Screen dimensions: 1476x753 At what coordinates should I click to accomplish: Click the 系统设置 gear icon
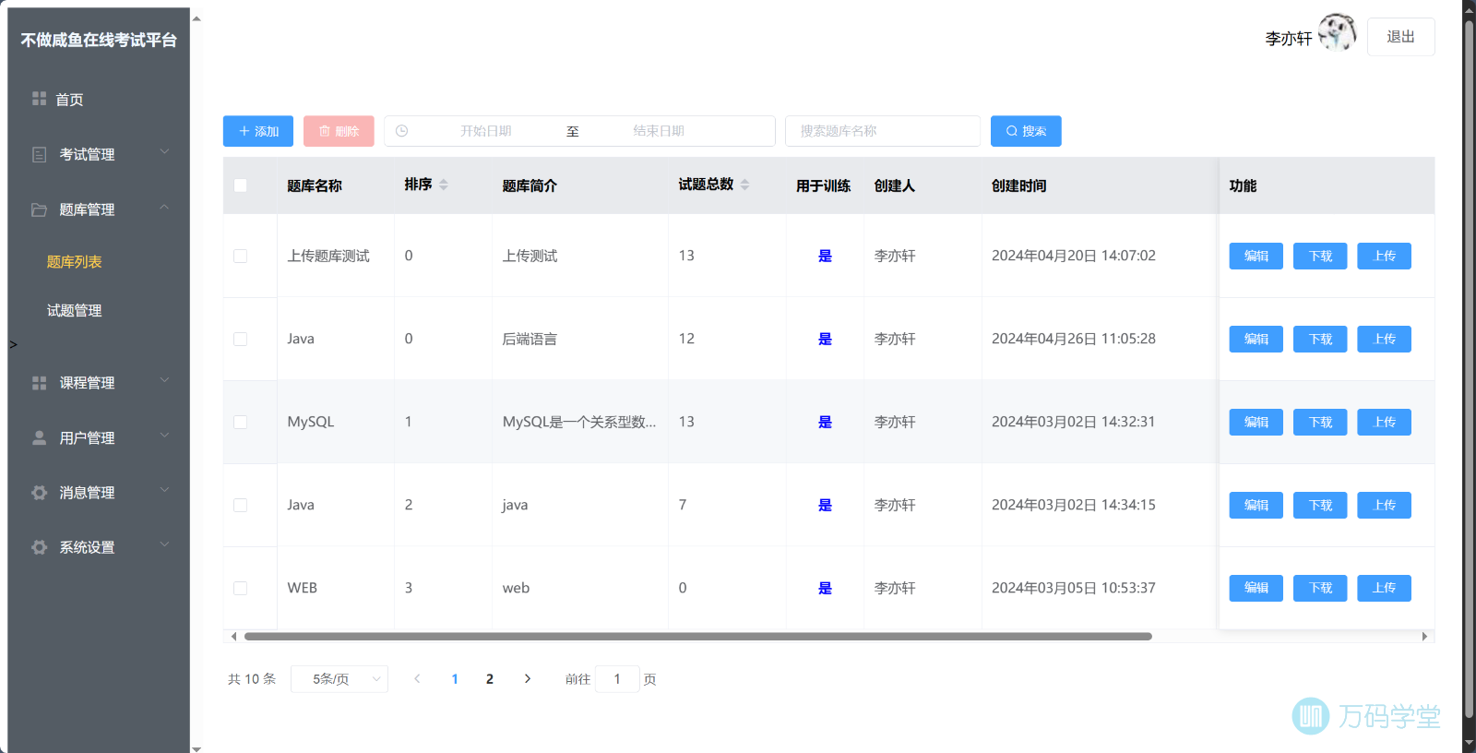[x=39, y=547]
